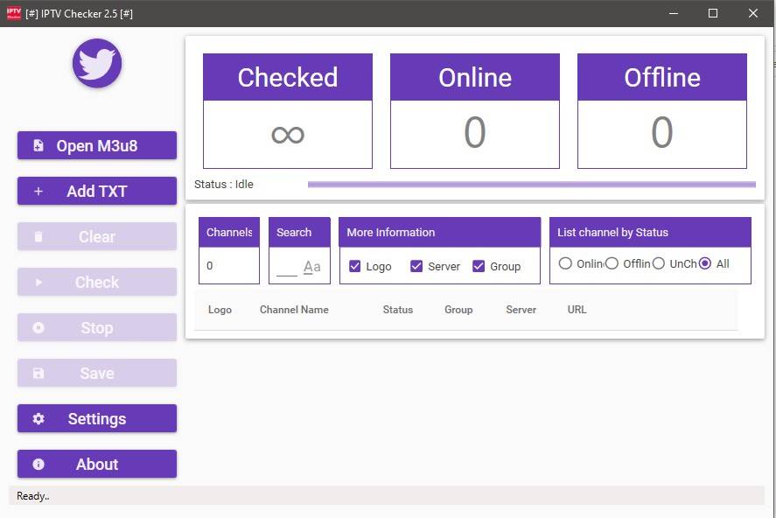
Task: Click the info icon on About
Action: [37, 464]
